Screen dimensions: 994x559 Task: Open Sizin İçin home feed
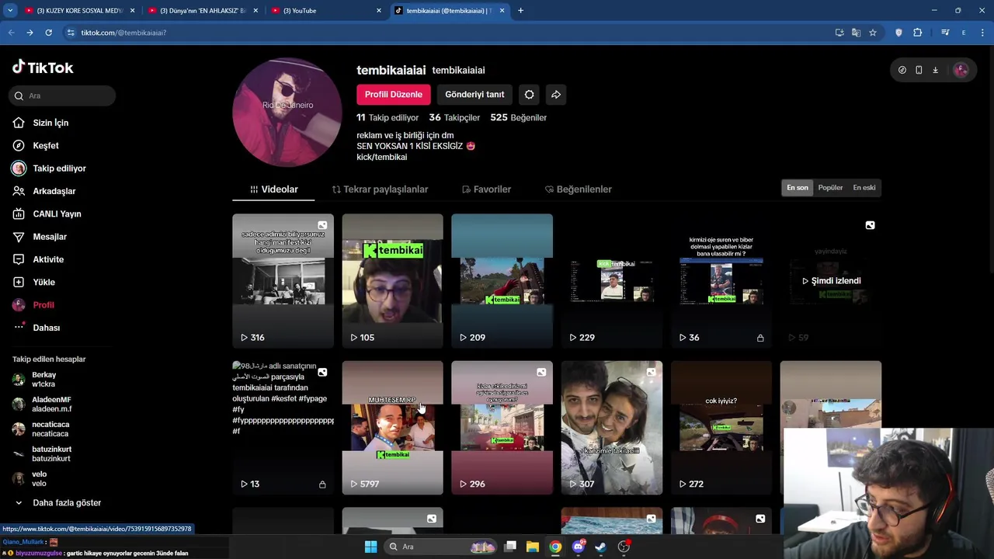tap(50, 123)
